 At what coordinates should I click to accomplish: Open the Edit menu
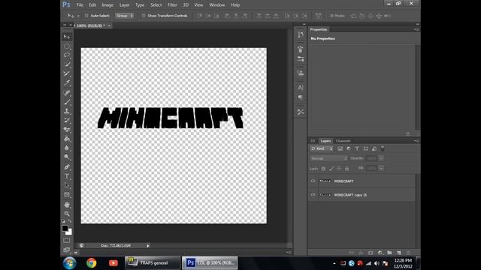click(x=92, y=5)
